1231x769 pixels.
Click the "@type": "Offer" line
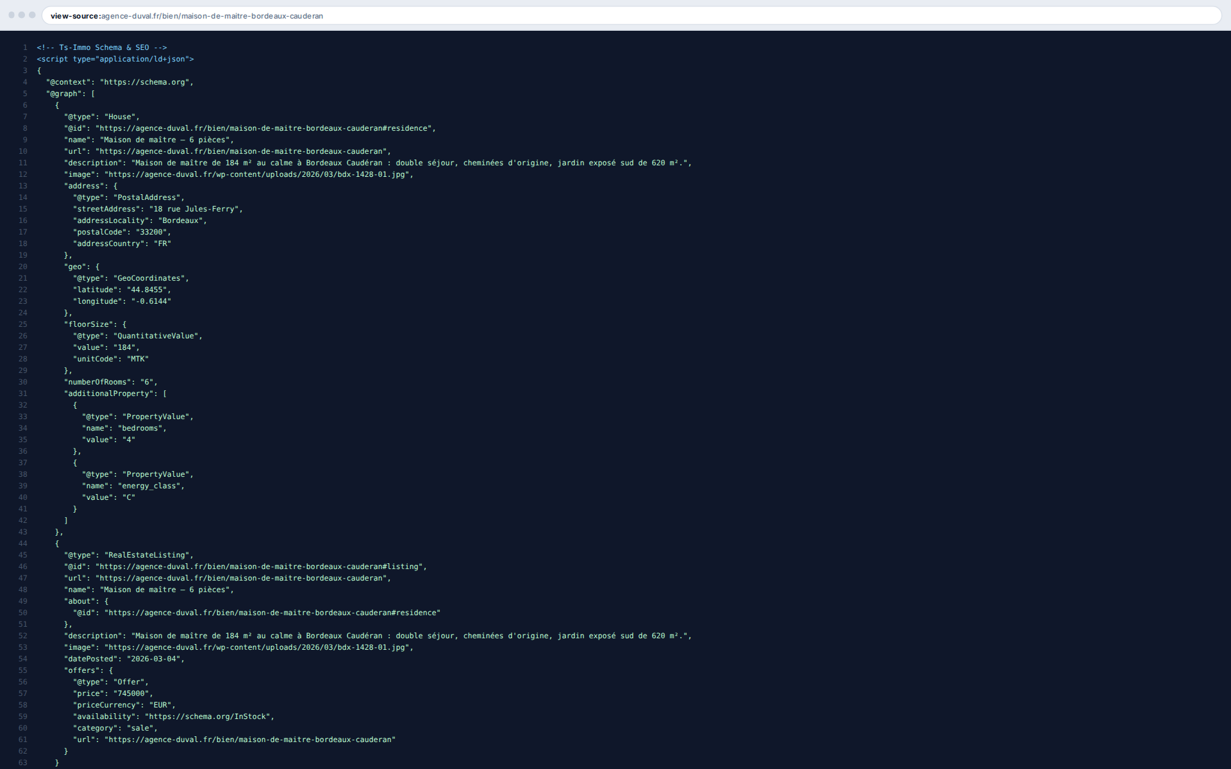110,682
